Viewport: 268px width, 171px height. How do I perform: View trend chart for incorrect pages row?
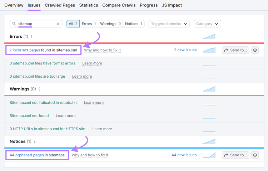(209, 50)
